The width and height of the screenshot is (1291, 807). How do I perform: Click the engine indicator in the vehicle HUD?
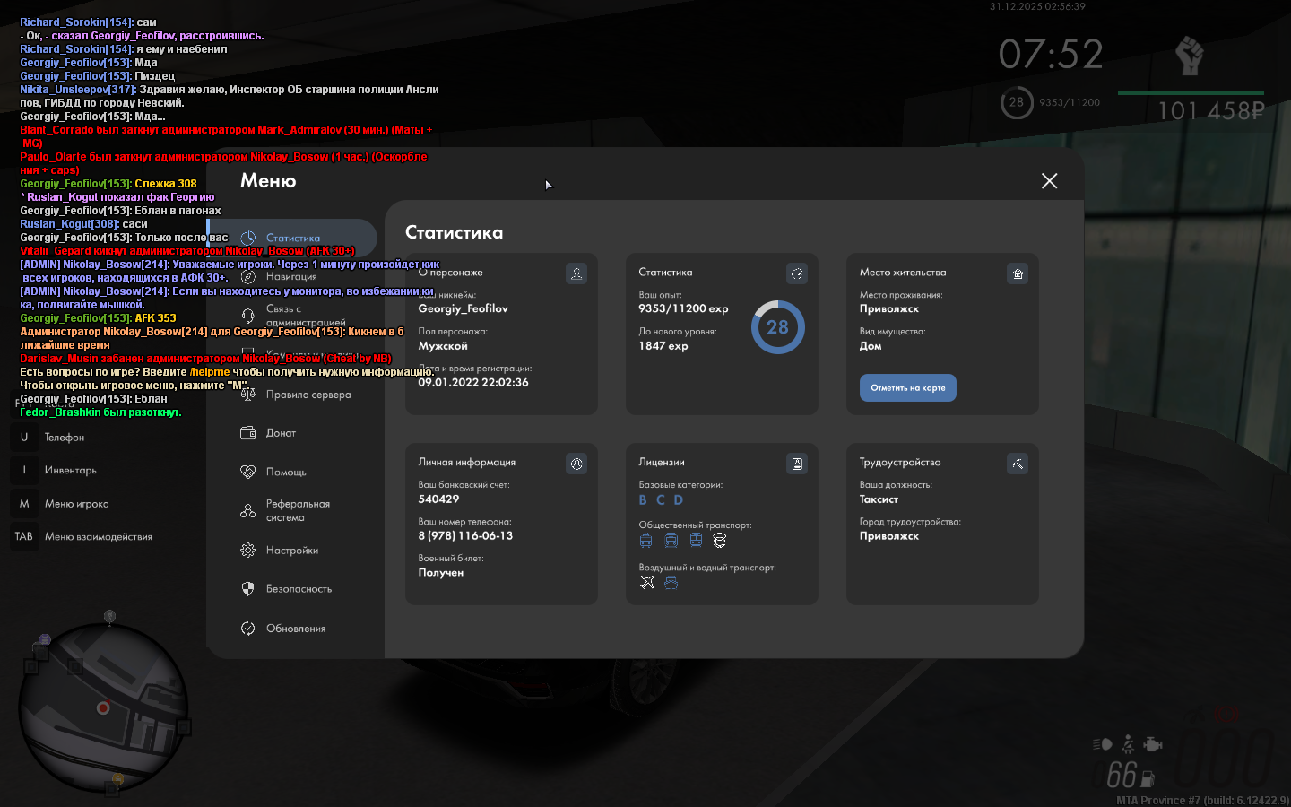1153,744
